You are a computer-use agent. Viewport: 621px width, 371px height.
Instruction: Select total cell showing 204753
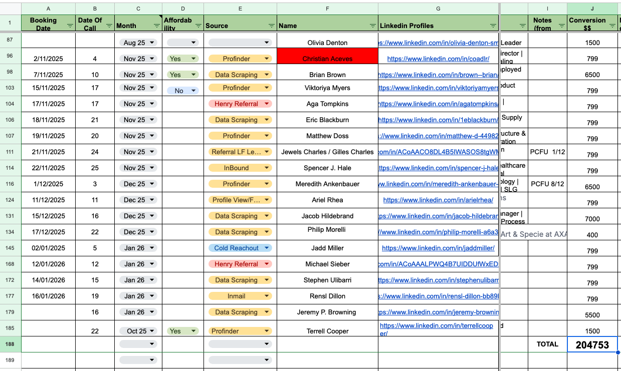click(592, 344)
